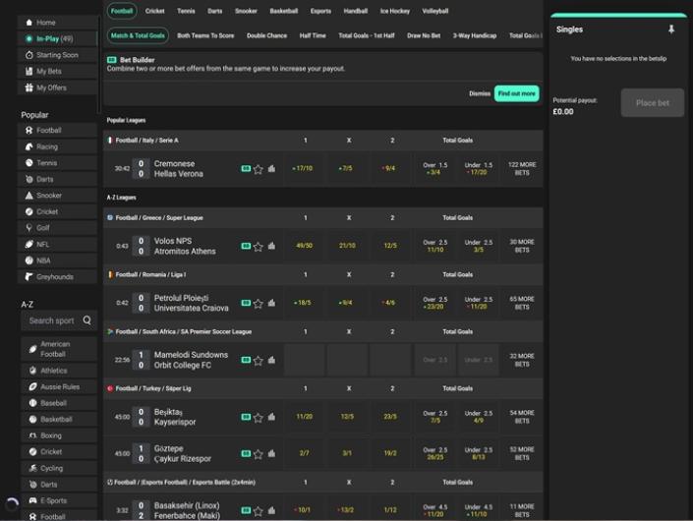The height and width of the screenshot is (521, 693).
Task: Toggle favourite star for Mamelodi Sundowns match
Action: point(259,360)
